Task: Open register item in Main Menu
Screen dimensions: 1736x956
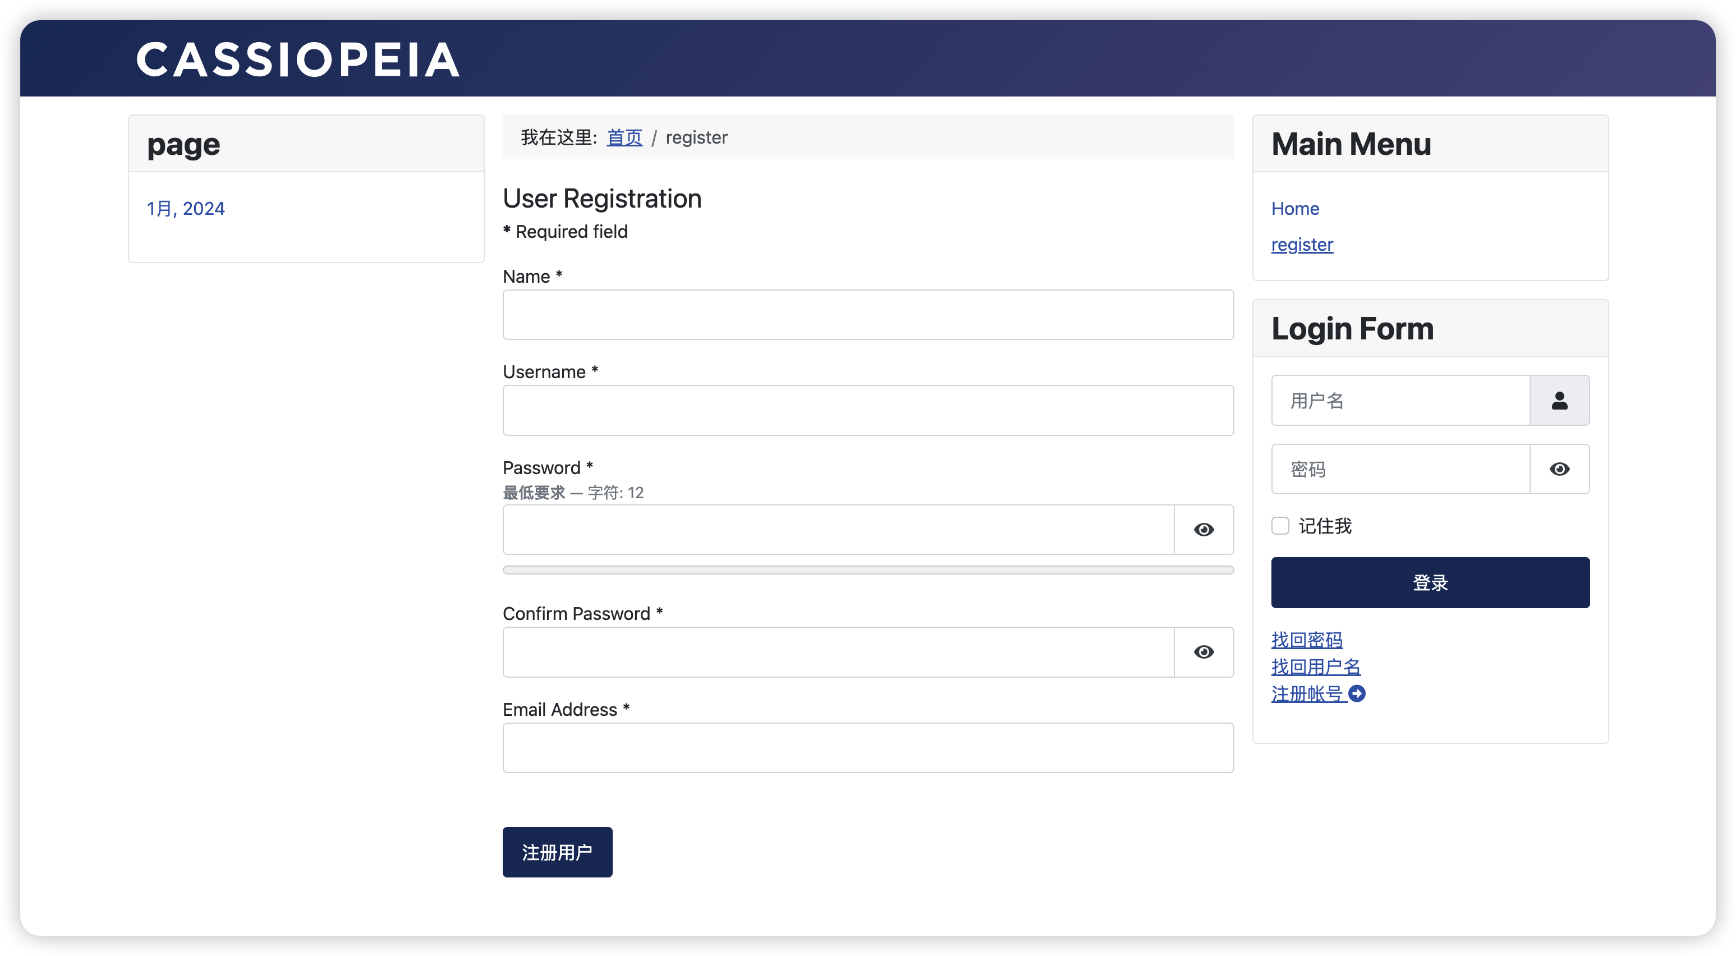Action: coord(1302,245)
